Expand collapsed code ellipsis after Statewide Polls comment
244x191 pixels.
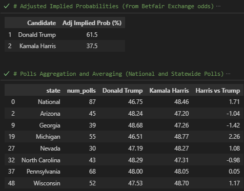click(228, 74)
